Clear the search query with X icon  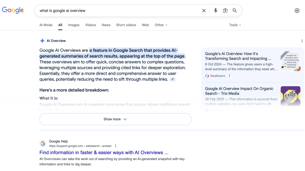(204, 10)
